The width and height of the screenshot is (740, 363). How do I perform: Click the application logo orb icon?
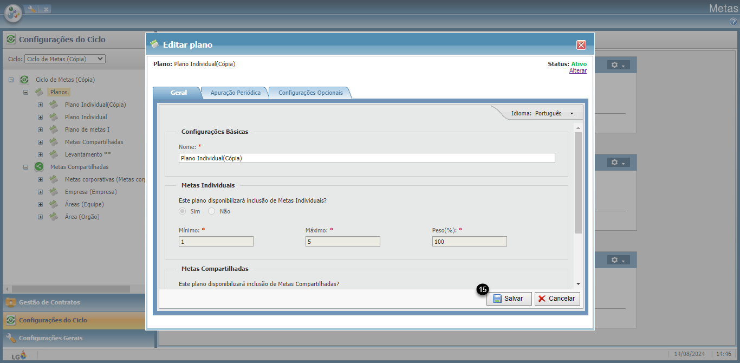(x=13, y=13)
